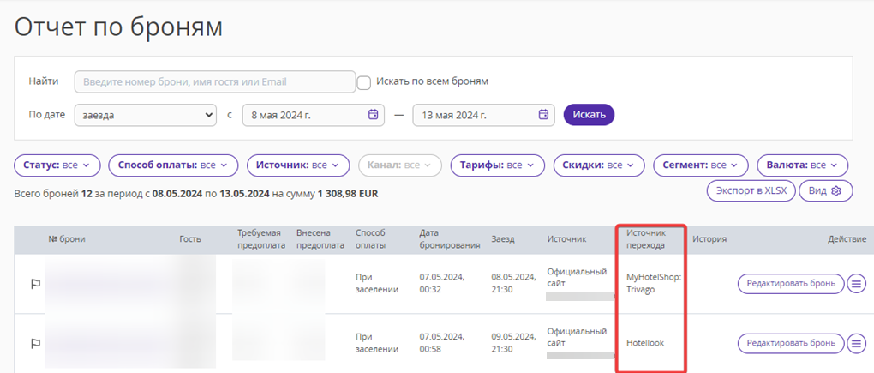The height and width of the screenshot is (373, 874).
Task: Expand the Способ оплаты filter dropdown
Action: pyautogui.click(x=173, y=165)
